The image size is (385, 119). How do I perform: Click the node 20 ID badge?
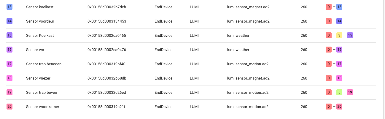click(9, 107)
